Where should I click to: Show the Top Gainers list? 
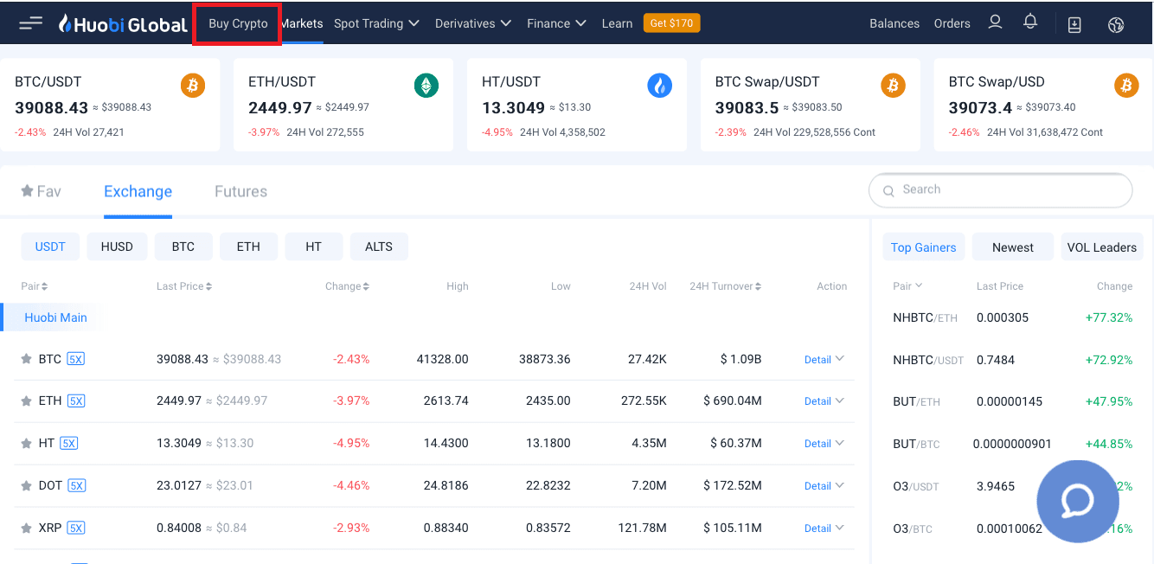click(923, 247)
